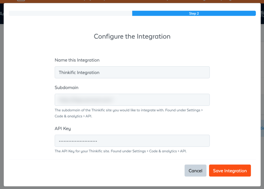Select the API Key password field
This screenshot has height=189, width=264.
(x=132, y=141)
